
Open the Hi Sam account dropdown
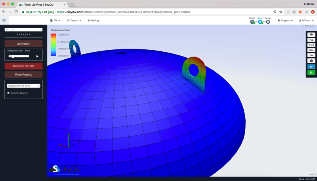306,21
